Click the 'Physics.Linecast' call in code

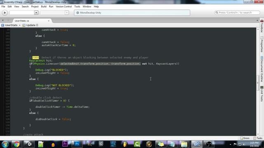(x=46, y=64)
